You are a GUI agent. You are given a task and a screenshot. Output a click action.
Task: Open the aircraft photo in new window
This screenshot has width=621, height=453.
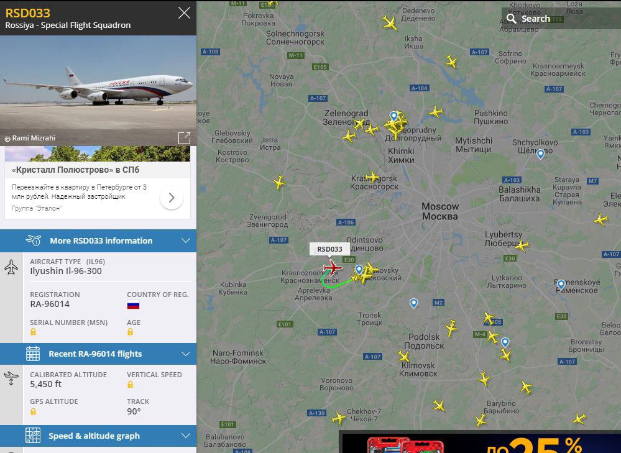pyautogui.click(x=184, y=138)
